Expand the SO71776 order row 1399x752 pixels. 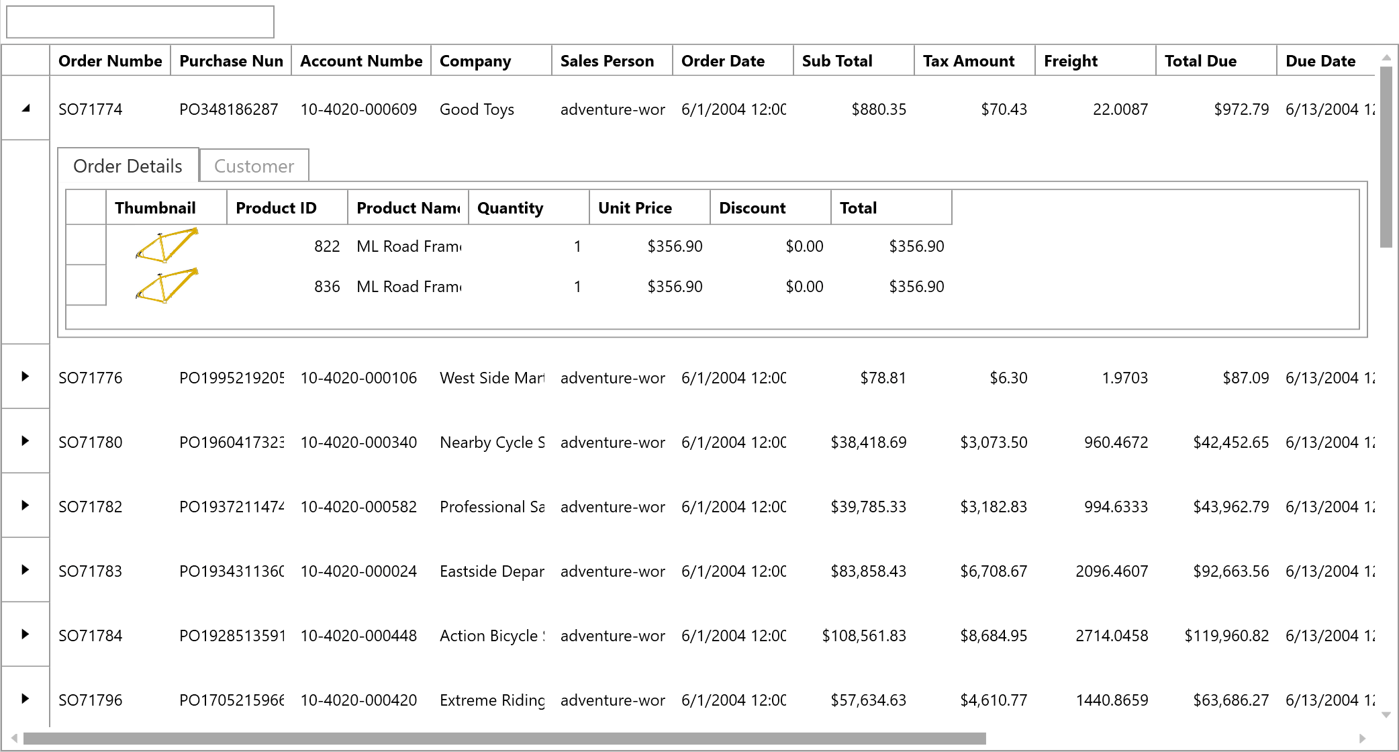point(26,377)
